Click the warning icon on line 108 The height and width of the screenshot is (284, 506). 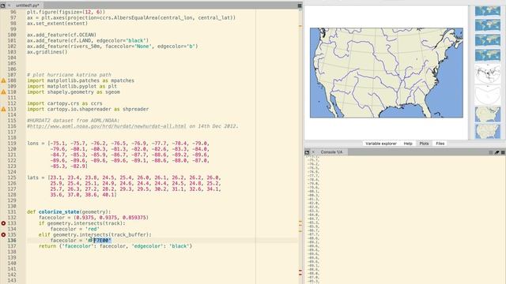coord(3,80)
